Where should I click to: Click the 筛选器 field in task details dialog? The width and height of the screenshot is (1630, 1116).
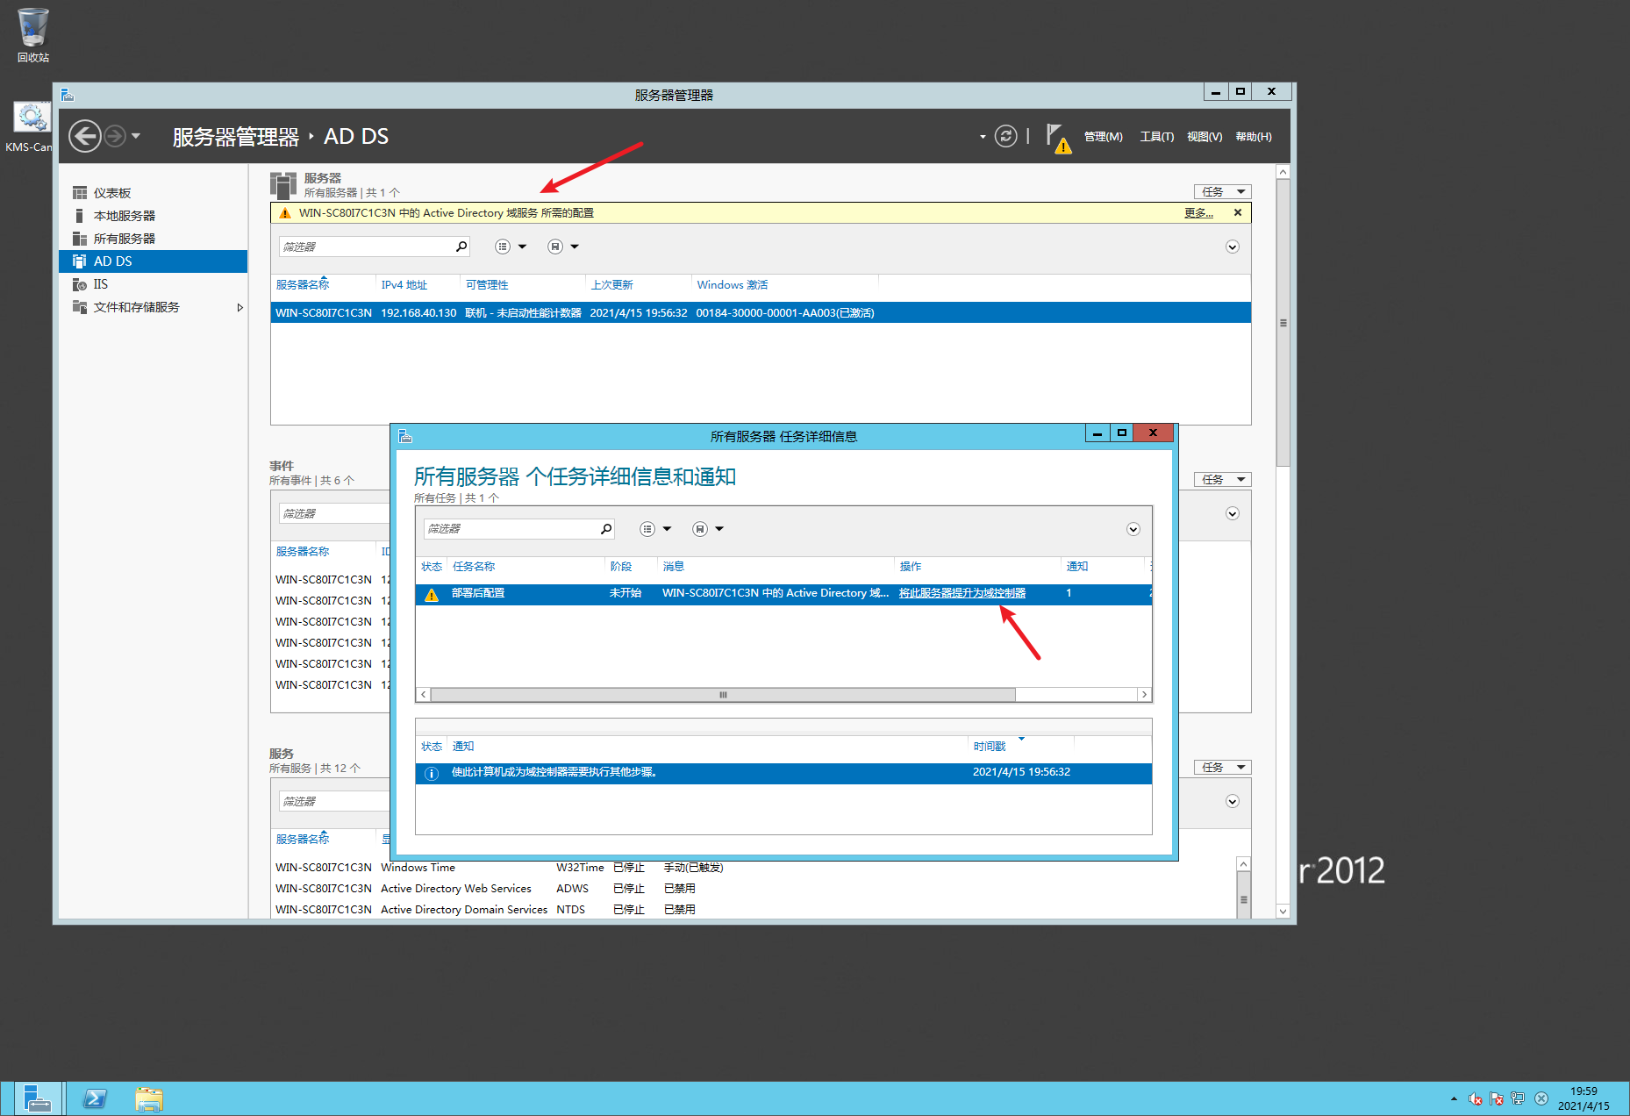point(511,528)
